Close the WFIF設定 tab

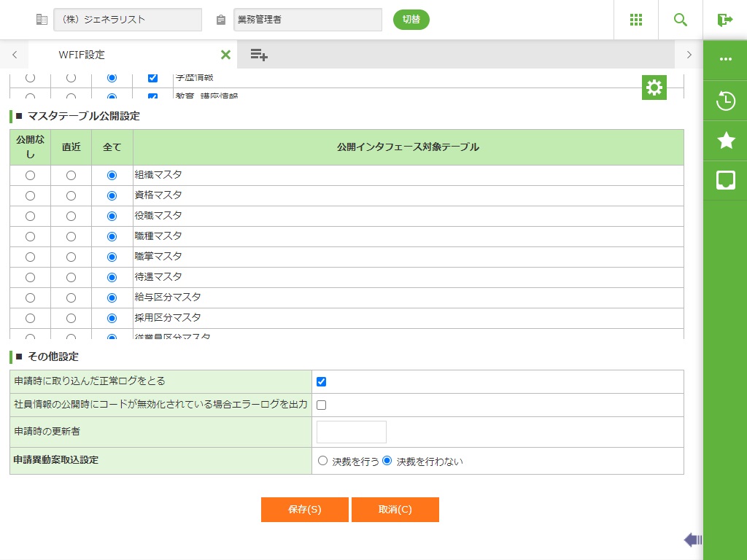[x=225, y=55]
